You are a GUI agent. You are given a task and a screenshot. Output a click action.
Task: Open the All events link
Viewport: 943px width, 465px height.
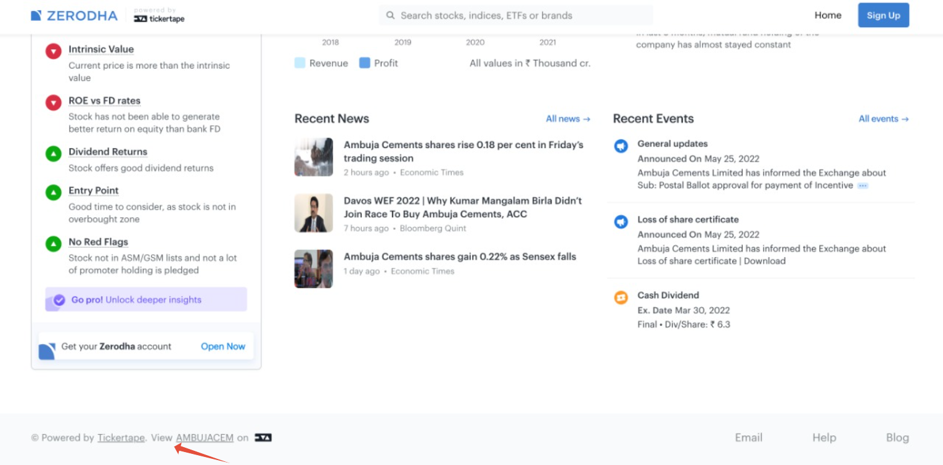pyautogui.click(x=883, y=119)
